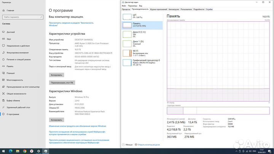
Task: Click the 2,4 ГБ (2,6 МБ) in-use value
Action: click(x=176, y=122)
